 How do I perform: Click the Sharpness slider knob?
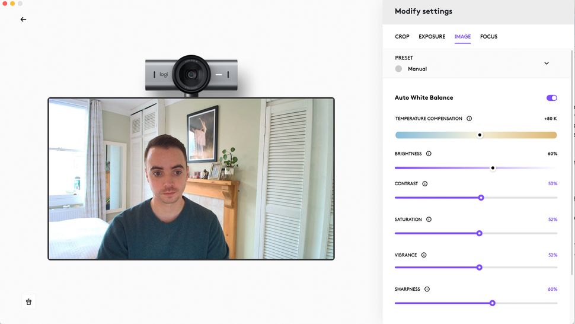click(493, 303)
